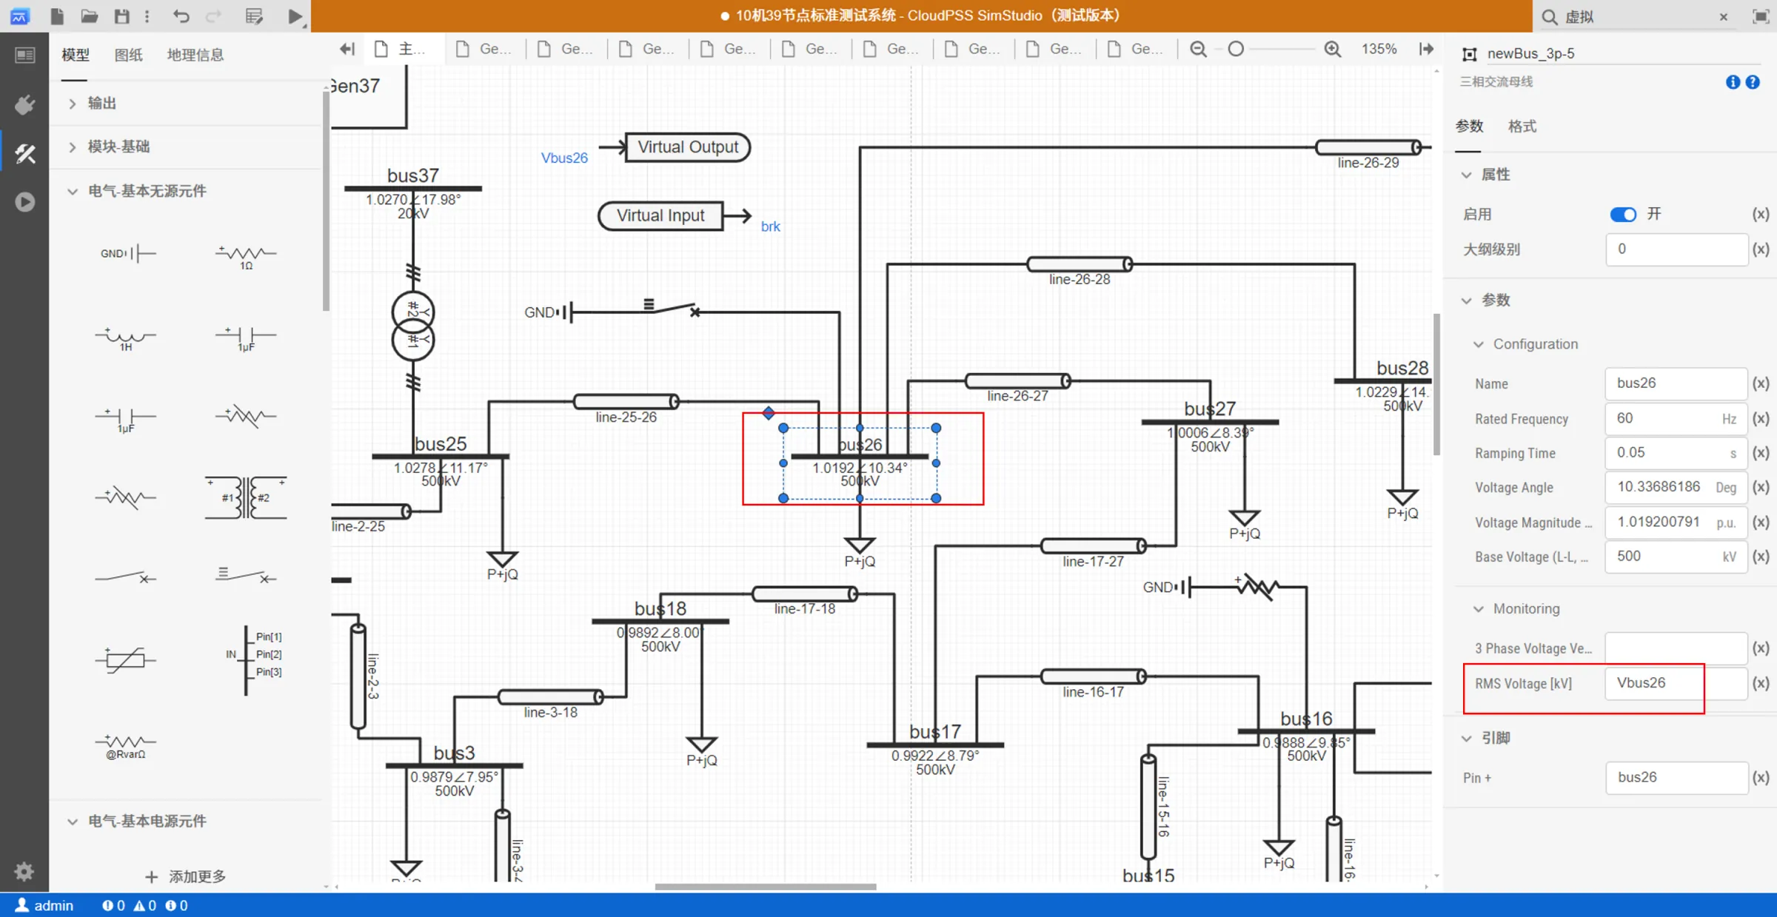Select the implementation tools sidebar icon
The height and width of the screenshot is (917, 1777).
24,153
